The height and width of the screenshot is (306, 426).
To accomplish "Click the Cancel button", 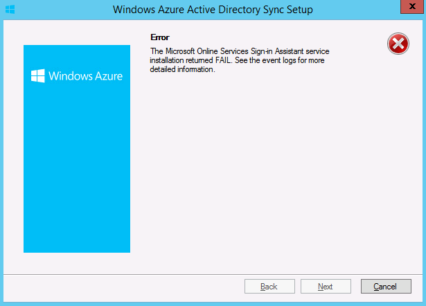I will pyautogui.click(x=386, y=286).
